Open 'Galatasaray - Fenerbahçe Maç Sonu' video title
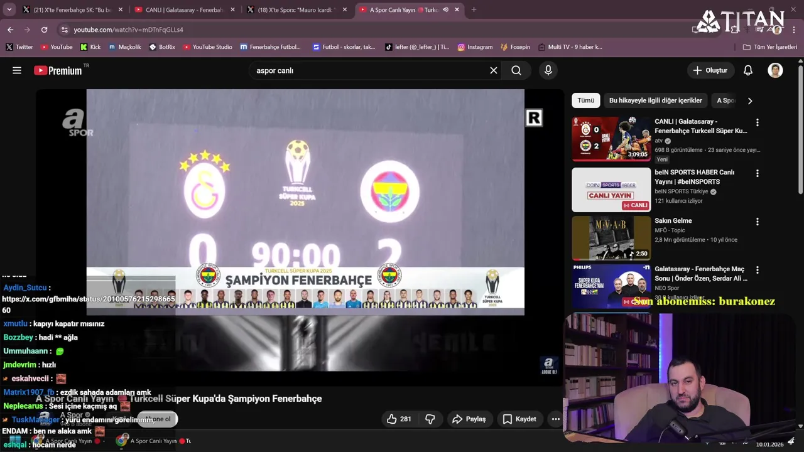Screen dimensions: 804x452 [701, 274]
